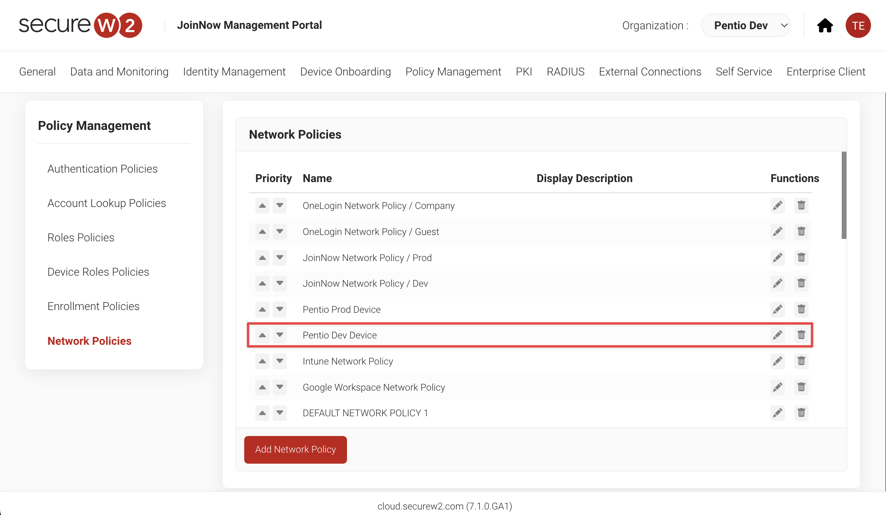
Task: Edit the Intune Network Policy
Action: click(777, 361)
